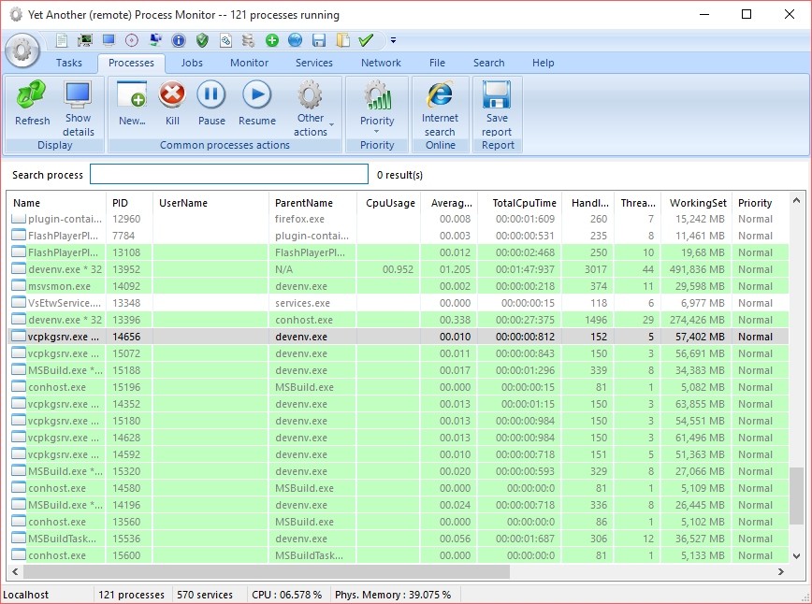812x604 pixels.
Task: Click the blue screen quick toolbar icon
Action: pyautogui.click(x=109, y=40)
